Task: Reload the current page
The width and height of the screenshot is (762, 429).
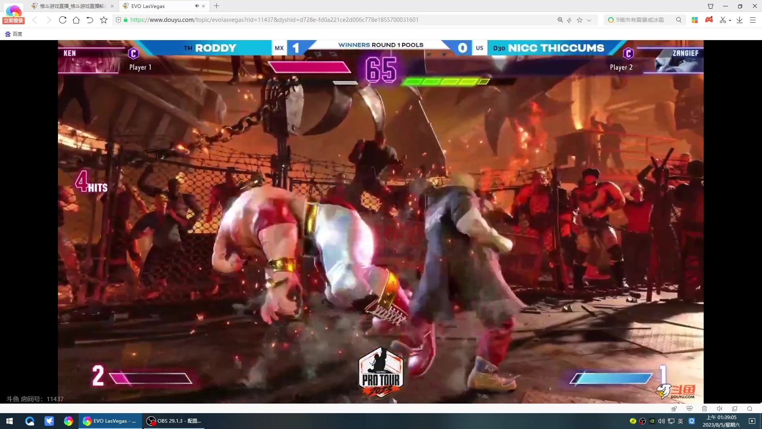Action: click(x=63, y=20)
